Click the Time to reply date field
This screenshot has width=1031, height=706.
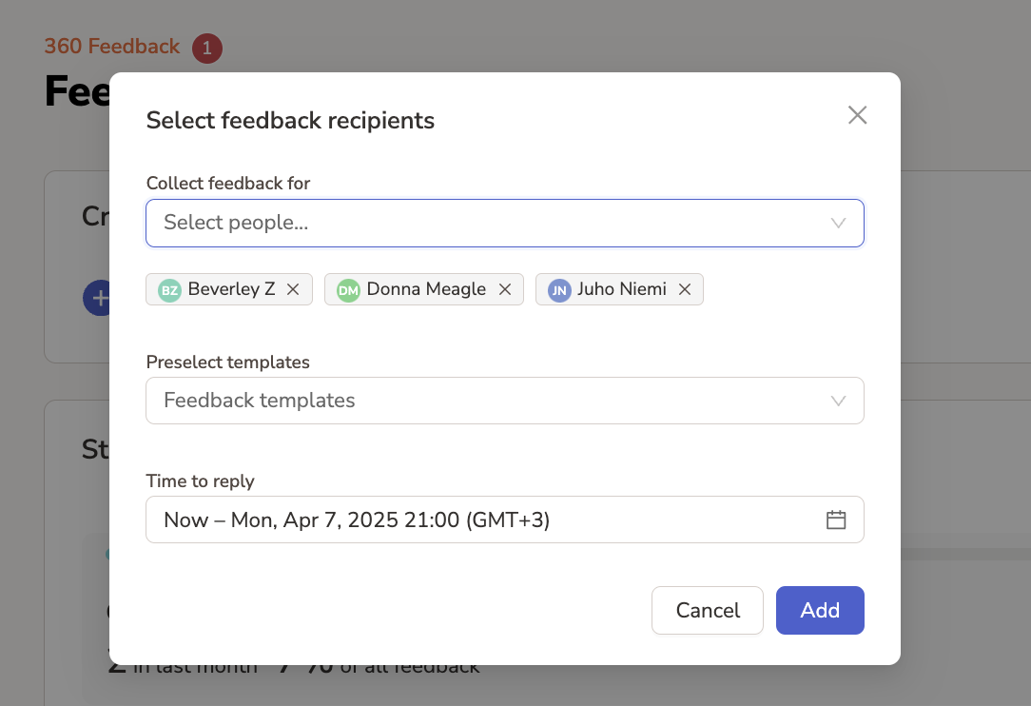click(x=476, y=520)
